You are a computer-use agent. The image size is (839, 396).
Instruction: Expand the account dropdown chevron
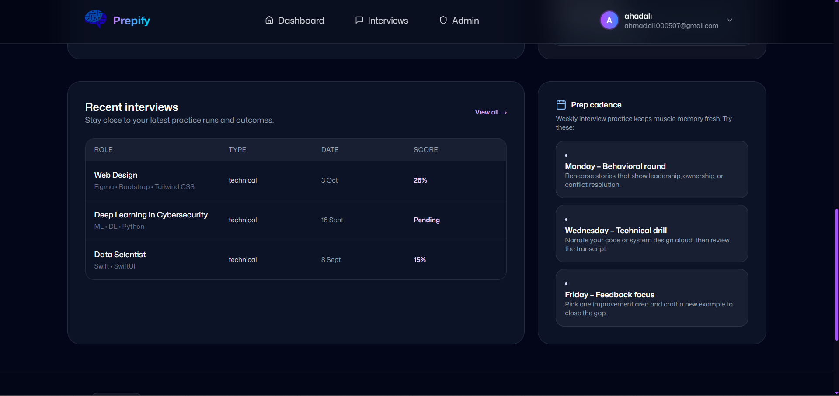tap(730, 20)
